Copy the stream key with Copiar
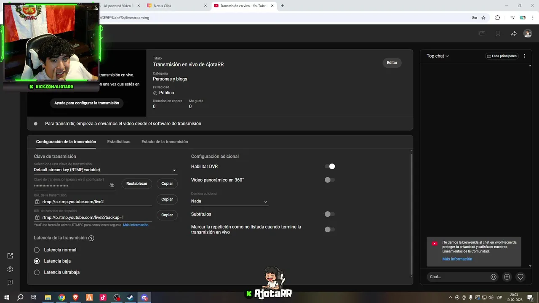The width and height of the screenshot is (539, 303). [167, 183]
